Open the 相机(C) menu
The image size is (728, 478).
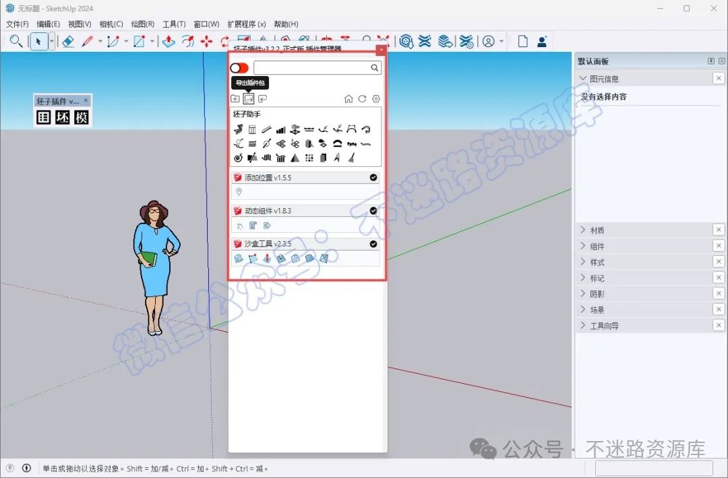pos(111,24)
